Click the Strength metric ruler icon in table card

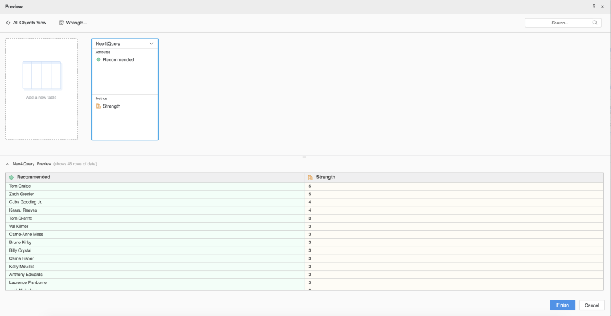coord(98,106)
